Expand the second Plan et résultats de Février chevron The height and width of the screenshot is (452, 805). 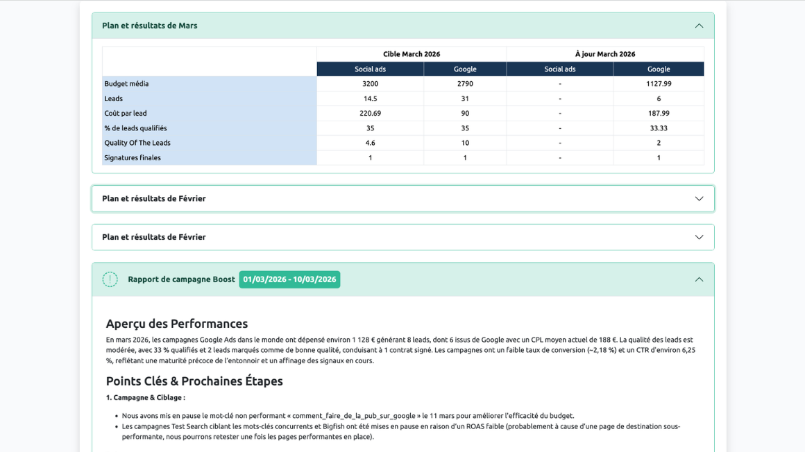coord(699,237)
